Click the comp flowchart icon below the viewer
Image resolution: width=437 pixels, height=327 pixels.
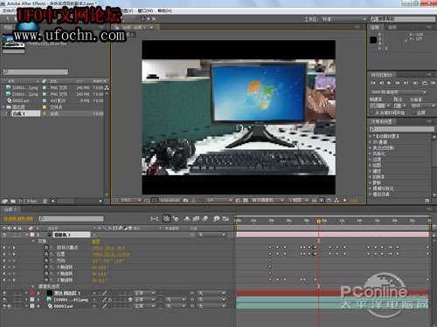(x=336, y=200)
